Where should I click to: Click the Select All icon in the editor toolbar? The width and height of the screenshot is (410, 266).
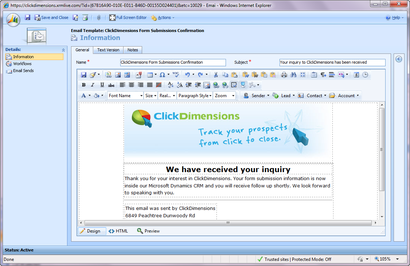coord(302,75)
